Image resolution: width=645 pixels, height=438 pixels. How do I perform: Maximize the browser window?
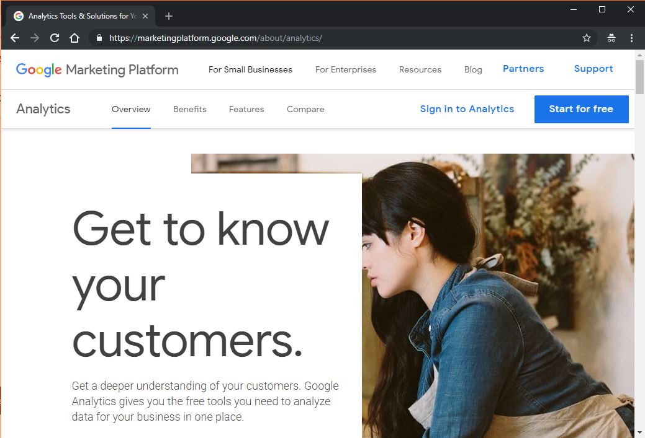pyautogui.click(x=602, y=9)
